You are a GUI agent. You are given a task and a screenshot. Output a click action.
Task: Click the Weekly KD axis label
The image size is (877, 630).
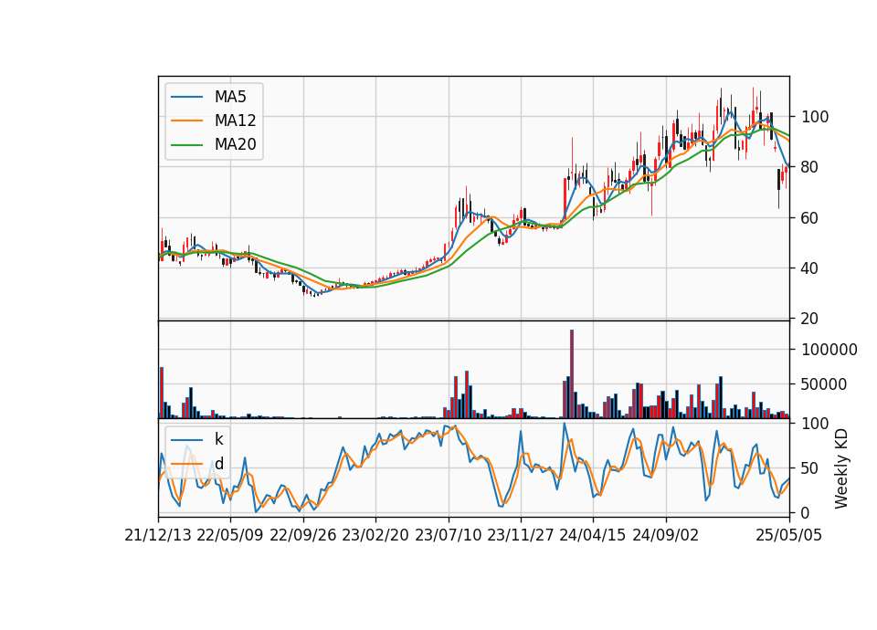coord(841,468)
